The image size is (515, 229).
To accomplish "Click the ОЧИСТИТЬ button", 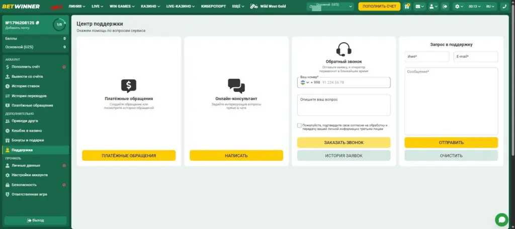I will (451, 156).
